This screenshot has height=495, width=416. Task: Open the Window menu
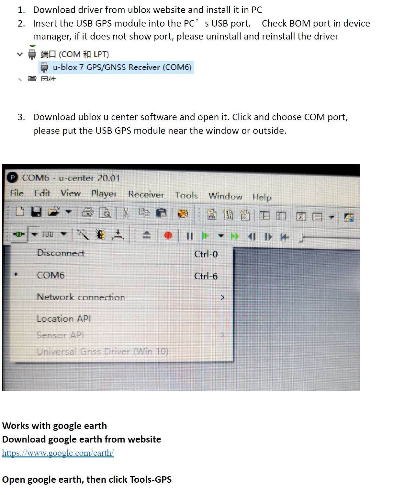point(225,196)
